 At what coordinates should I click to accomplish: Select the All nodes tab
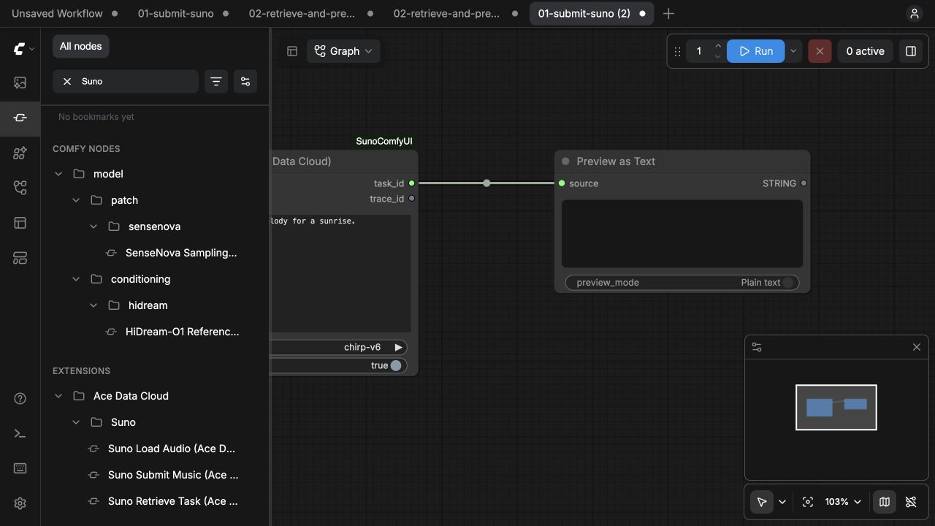pos(80,46)
